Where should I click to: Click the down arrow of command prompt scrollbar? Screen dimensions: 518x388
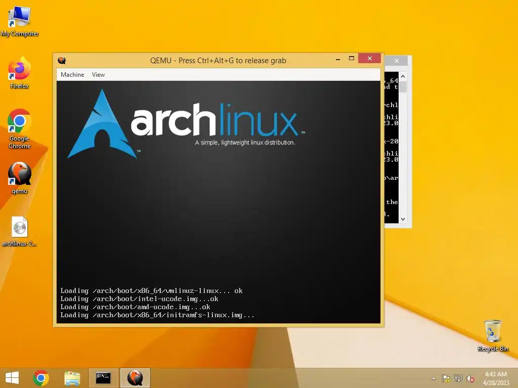[403, 219]
